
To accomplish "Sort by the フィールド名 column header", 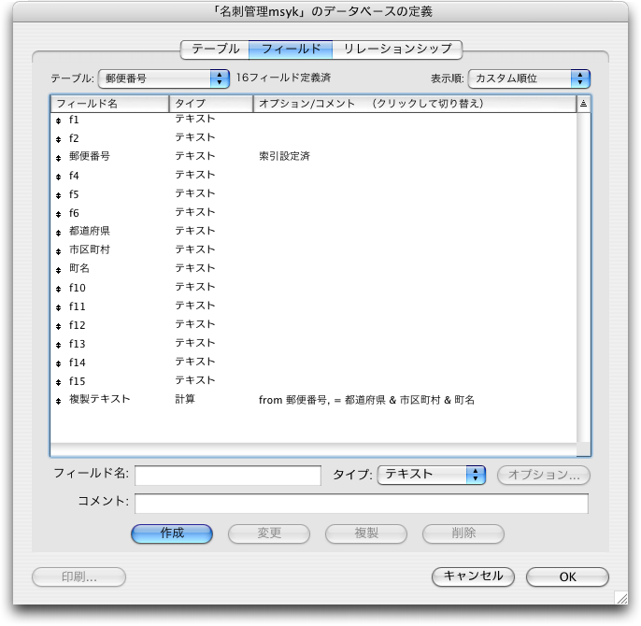I will tap(109, 104).
